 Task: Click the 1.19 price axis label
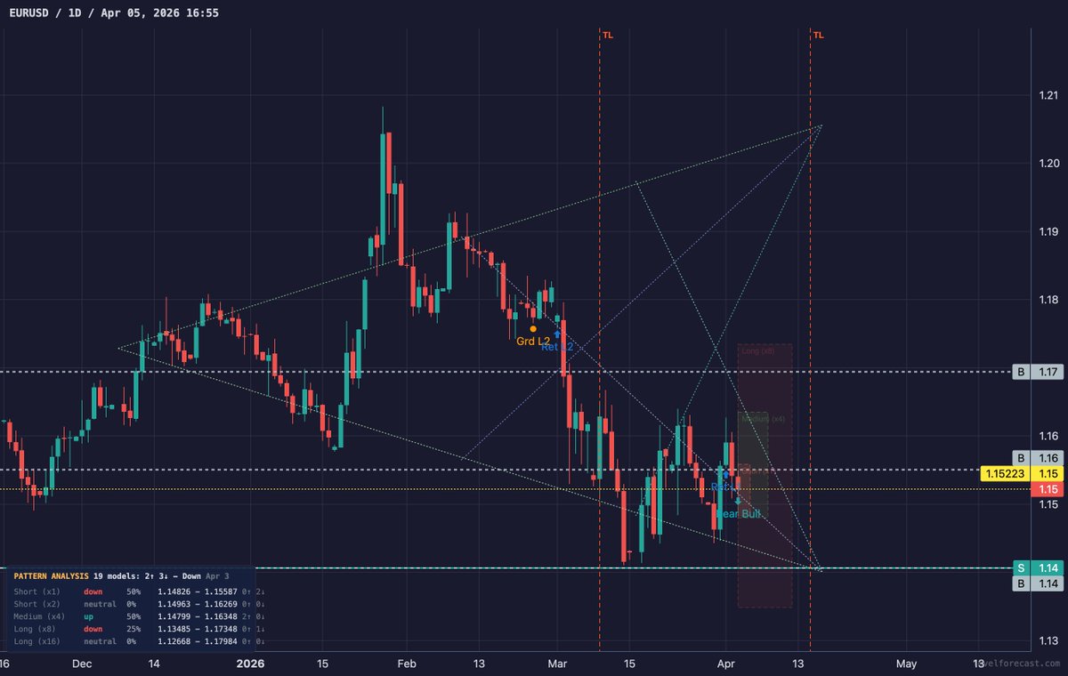point(1048,231)
